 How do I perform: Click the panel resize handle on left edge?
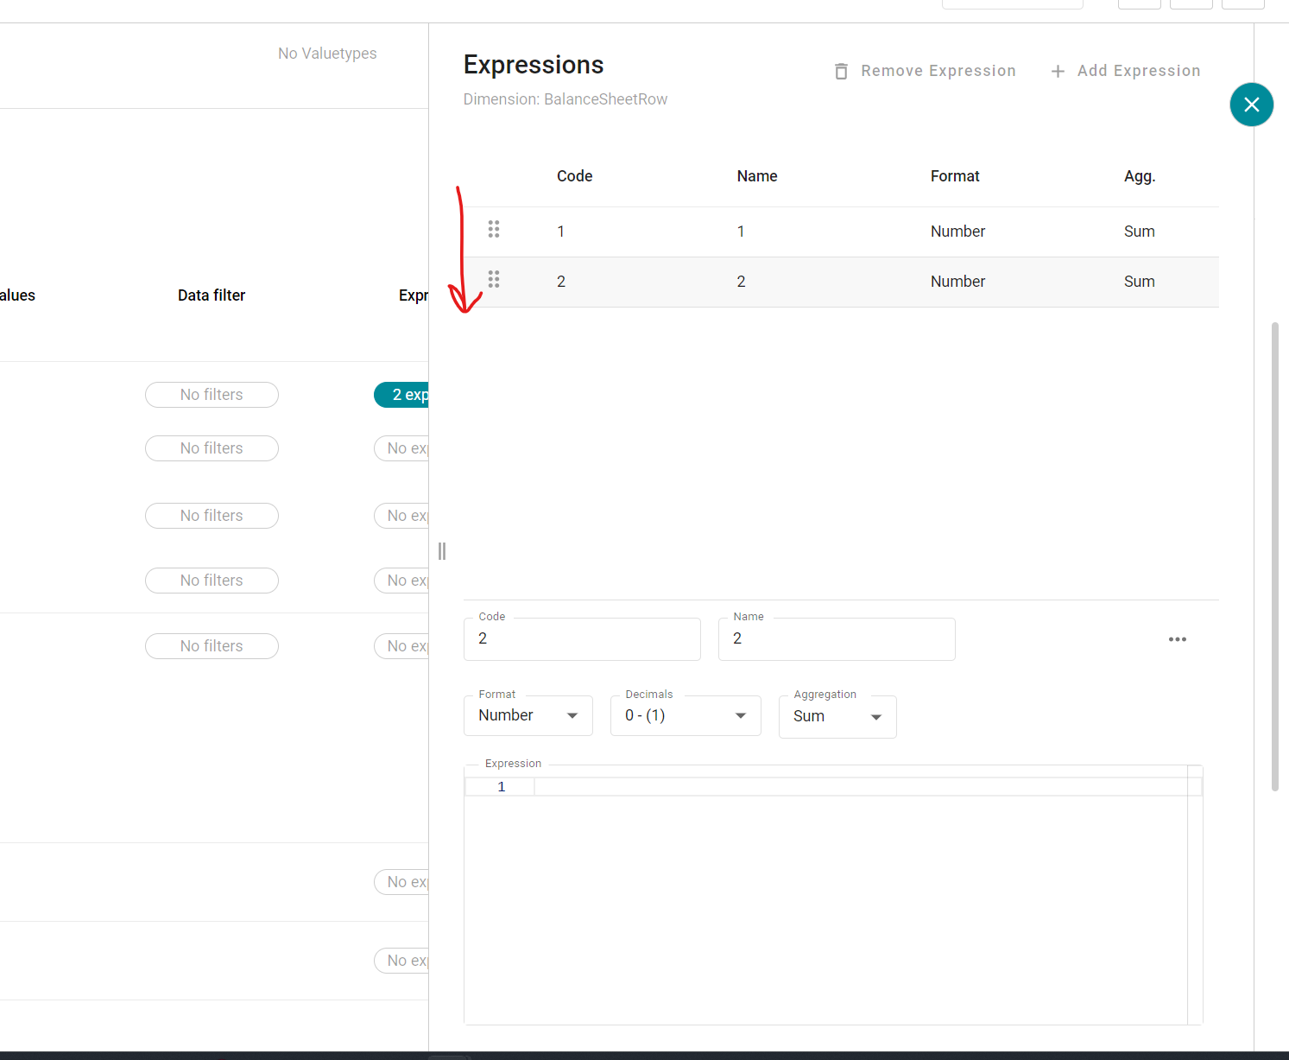pyautogui.click(x=442, y=551)
